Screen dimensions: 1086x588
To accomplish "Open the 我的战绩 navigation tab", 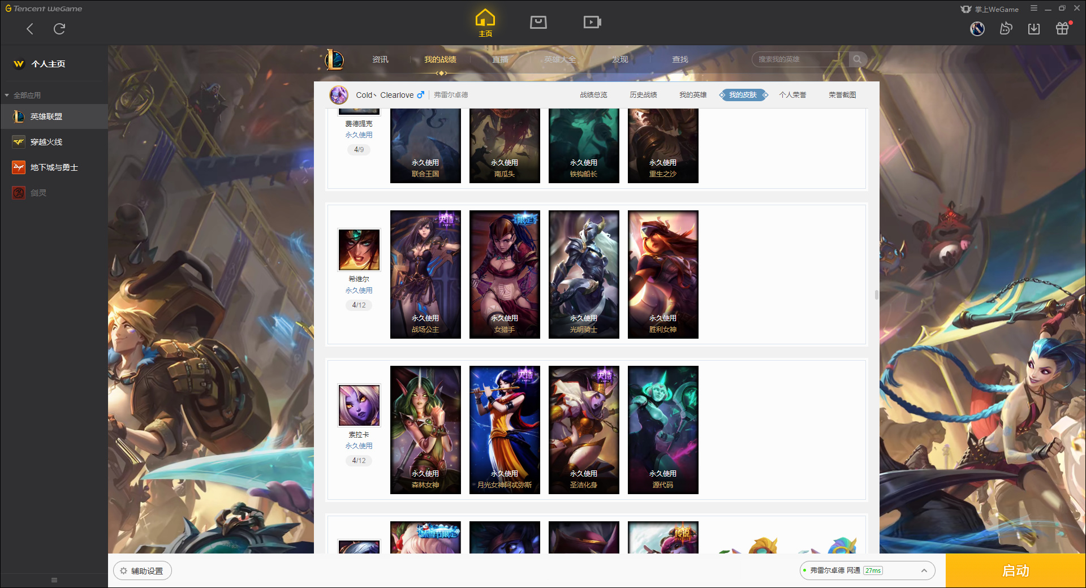I will tap(440, 59).
